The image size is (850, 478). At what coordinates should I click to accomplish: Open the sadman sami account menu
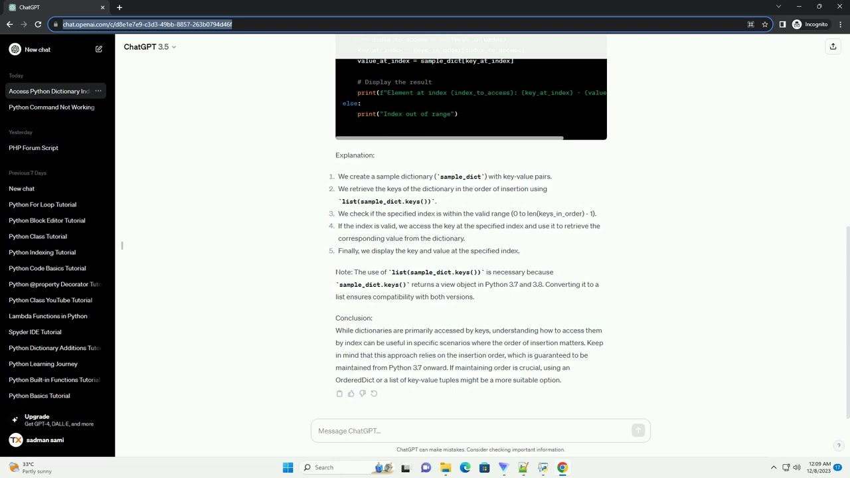click(x=57, y=440)
